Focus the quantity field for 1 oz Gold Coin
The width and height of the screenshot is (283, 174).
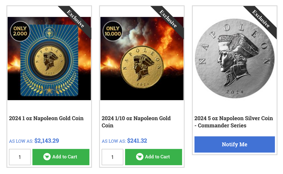20,157
